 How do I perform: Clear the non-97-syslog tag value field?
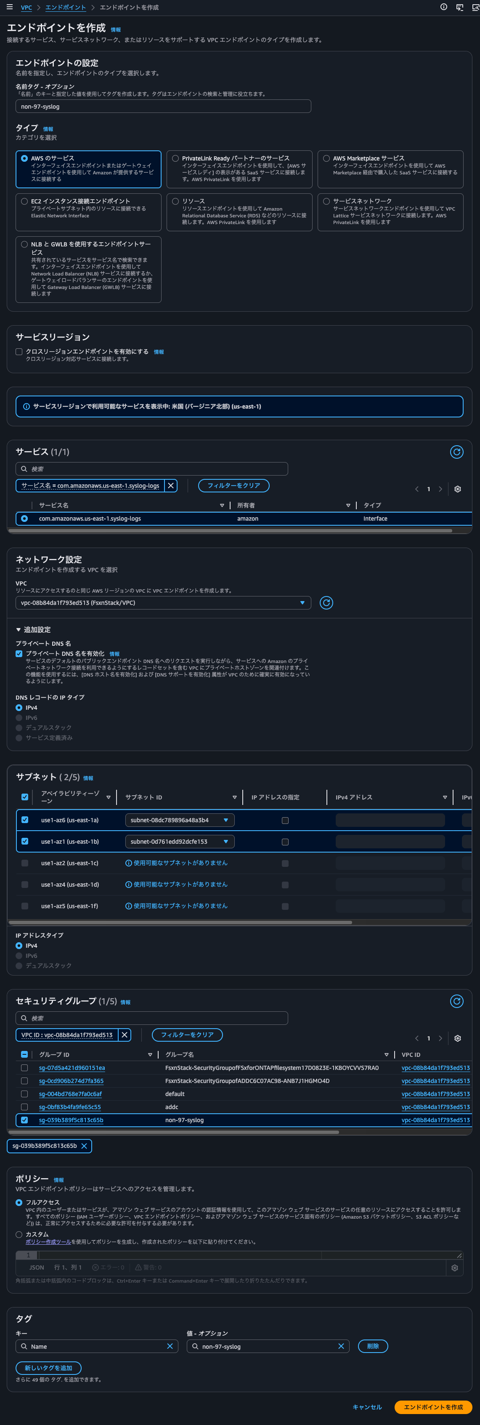point(341,1347)
